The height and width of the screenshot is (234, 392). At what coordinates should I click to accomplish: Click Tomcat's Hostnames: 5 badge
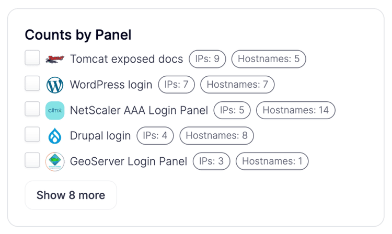pyautogui.click(x=268, y=59)
